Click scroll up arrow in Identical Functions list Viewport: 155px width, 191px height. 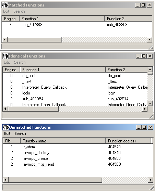coord(150,69)
